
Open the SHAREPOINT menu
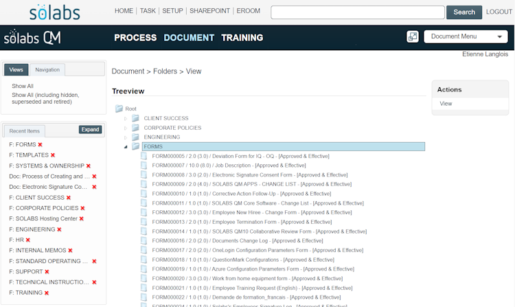coord(209,11)
